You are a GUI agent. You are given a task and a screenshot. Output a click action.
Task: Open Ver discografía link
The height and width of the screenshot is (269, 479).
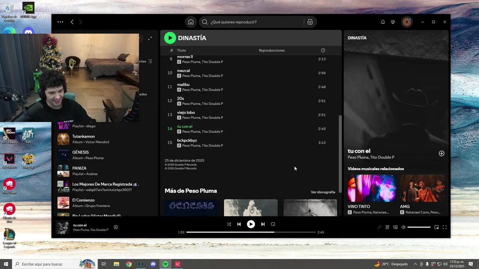(323, 192)
